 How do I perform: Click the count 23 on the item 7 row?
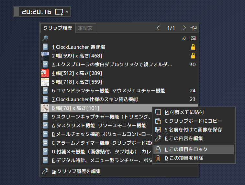193,99
